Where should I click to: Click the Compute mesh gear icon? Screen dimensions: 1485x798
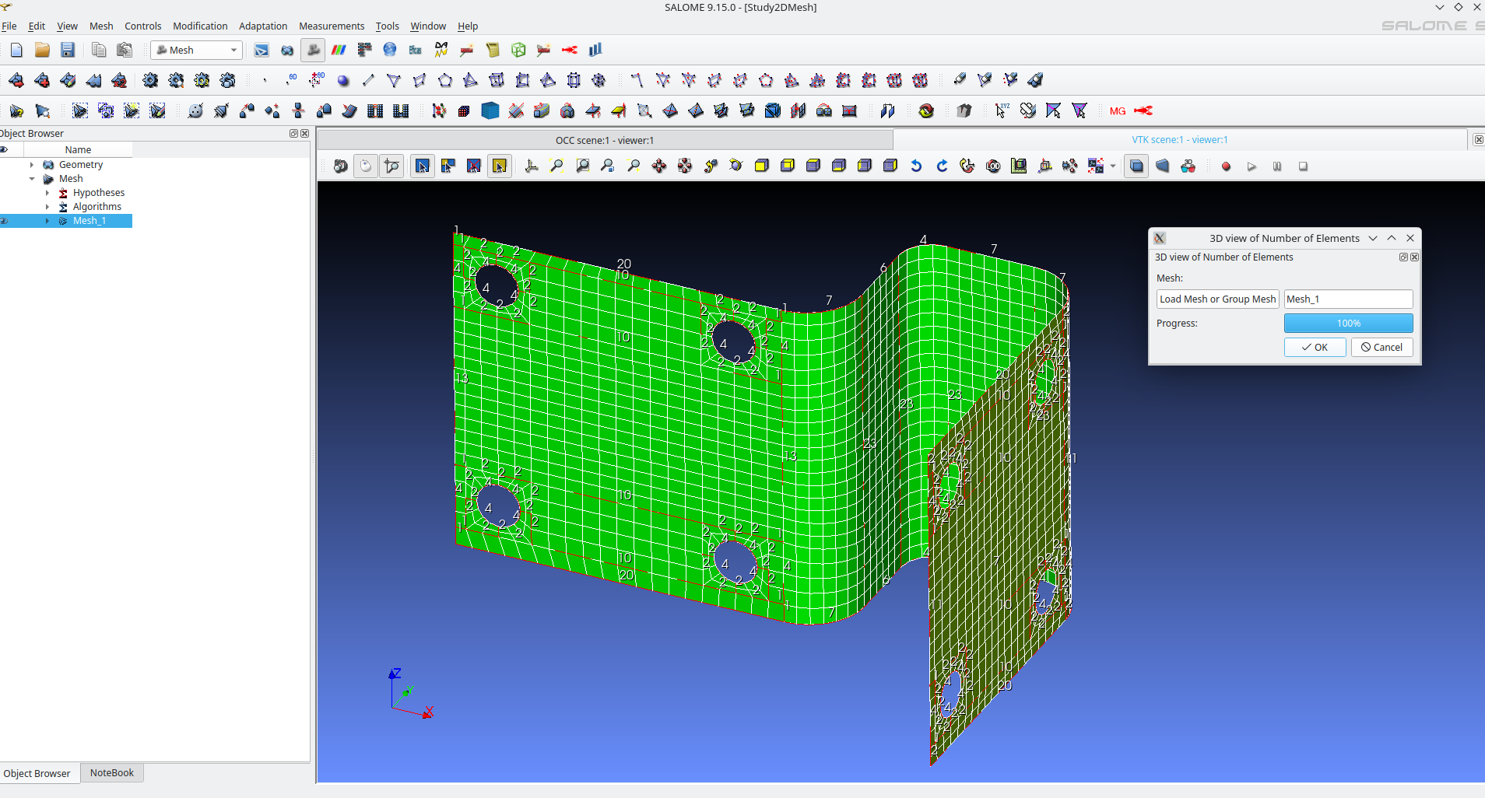[150, 80]
